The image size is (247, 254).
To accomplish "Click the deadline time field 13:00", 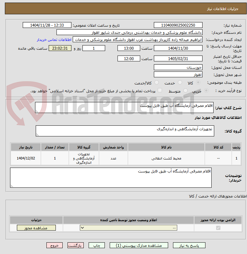I will [x=129, y=48].
